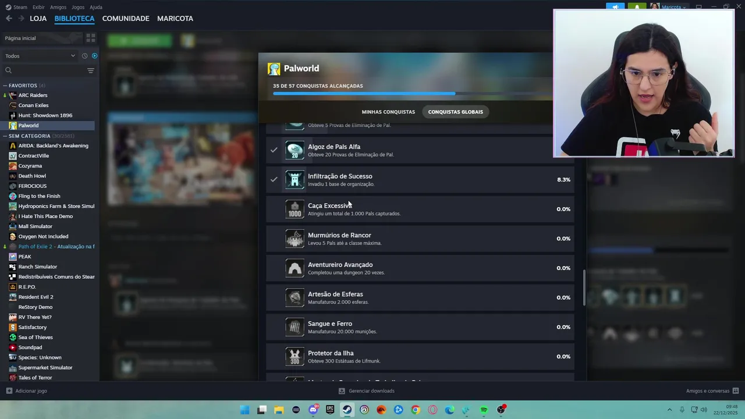Click the Algoz de Pals Alfa achievement icon
745x419 pixels.
(x=295, y=150)
